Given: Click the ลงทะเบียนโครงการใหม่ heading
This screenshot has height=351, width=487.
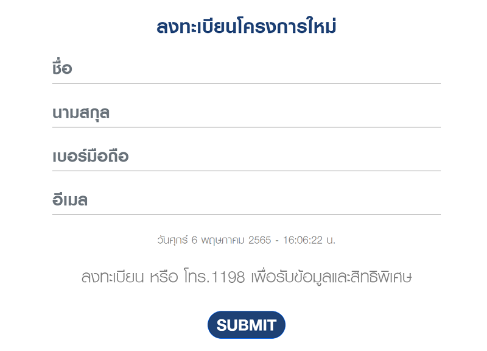Looking at the screenshot, I should [247, 26].
